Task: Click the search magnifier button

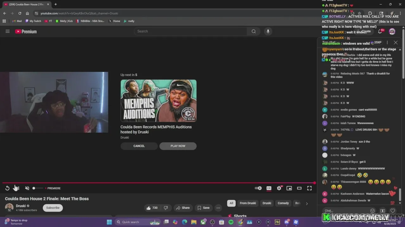Action: point(254,31)
